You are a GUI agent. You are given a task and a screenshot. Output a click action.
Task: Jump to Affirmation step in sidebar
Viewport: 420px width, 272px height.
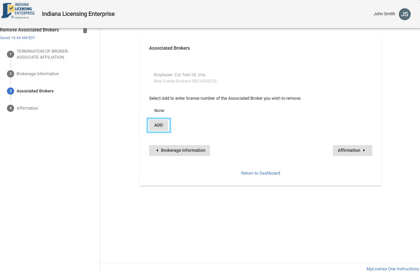tap(27, 108)
